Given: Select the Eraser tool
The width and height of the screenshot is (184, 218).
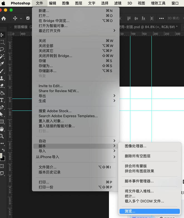Looking at the screenshot, I should tap(2, 85).
